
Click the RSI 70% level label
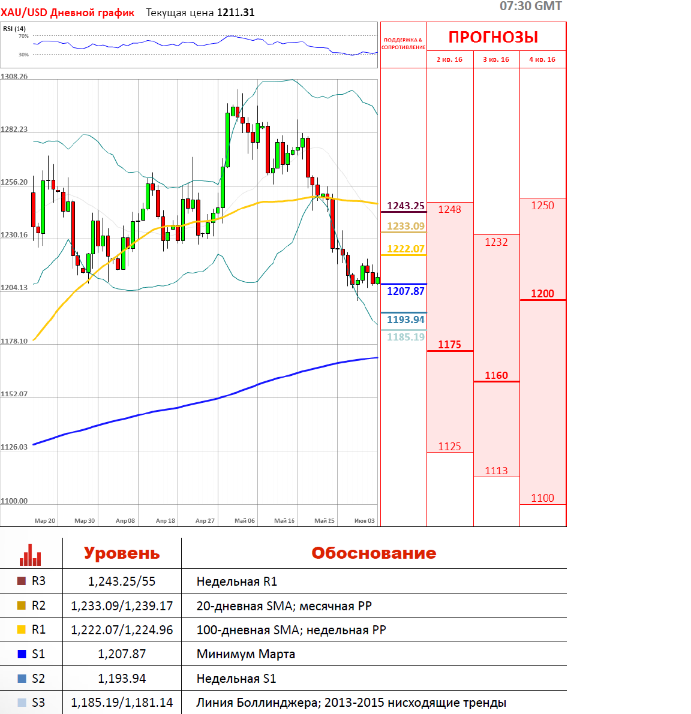pyautogui.click(x=23, y=36)
